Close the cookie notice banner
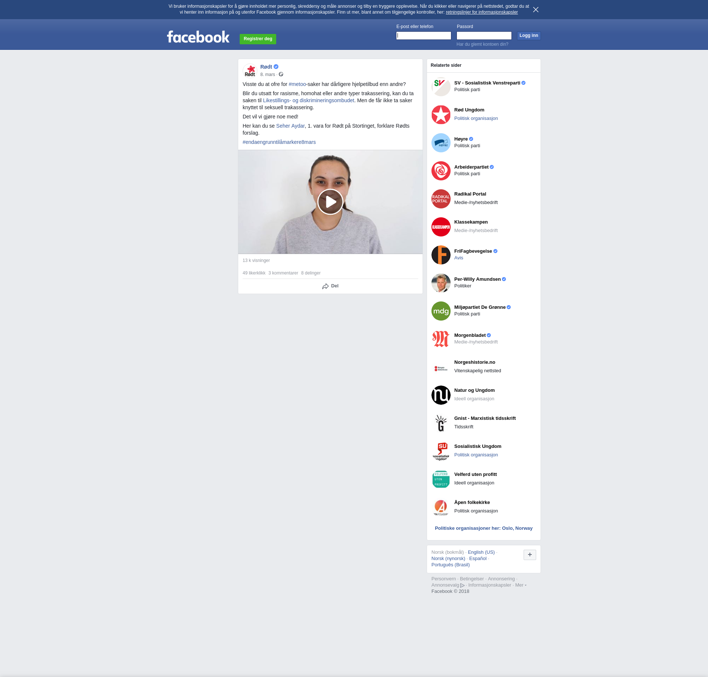The width and height of the screenshot is (708, 677). pyautogui.click(x=536, y=10)
